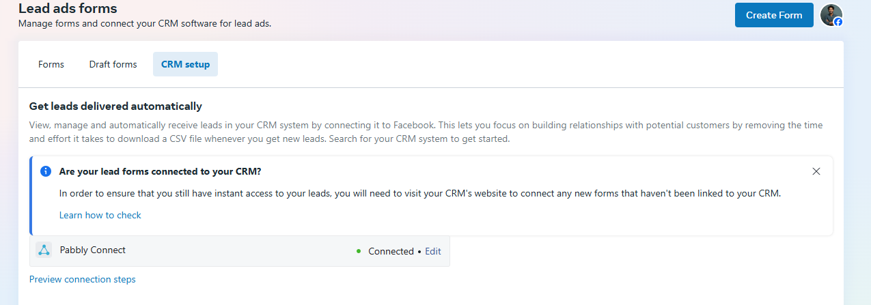
Task: Click the Manage forms subtitle text
Action: pos(145,23)
